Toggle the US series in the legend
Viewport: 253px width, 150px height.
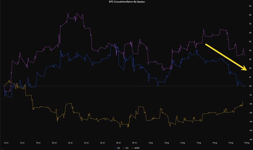117,148
